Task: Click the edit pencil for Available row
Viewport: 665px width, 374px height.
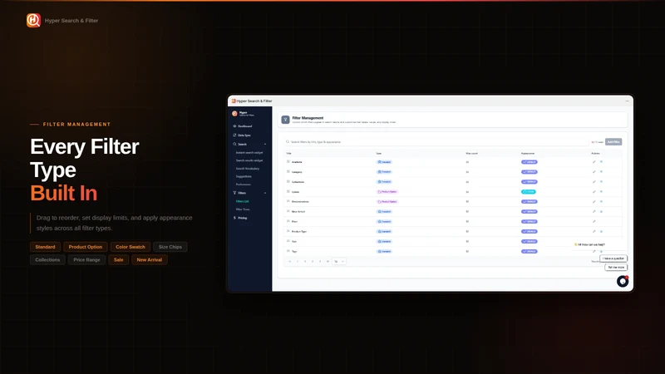Action: [x=594, y=162]
